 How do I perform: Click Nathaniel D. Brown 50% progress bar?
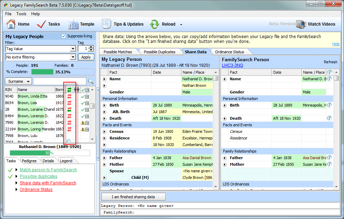click(50, 153)
